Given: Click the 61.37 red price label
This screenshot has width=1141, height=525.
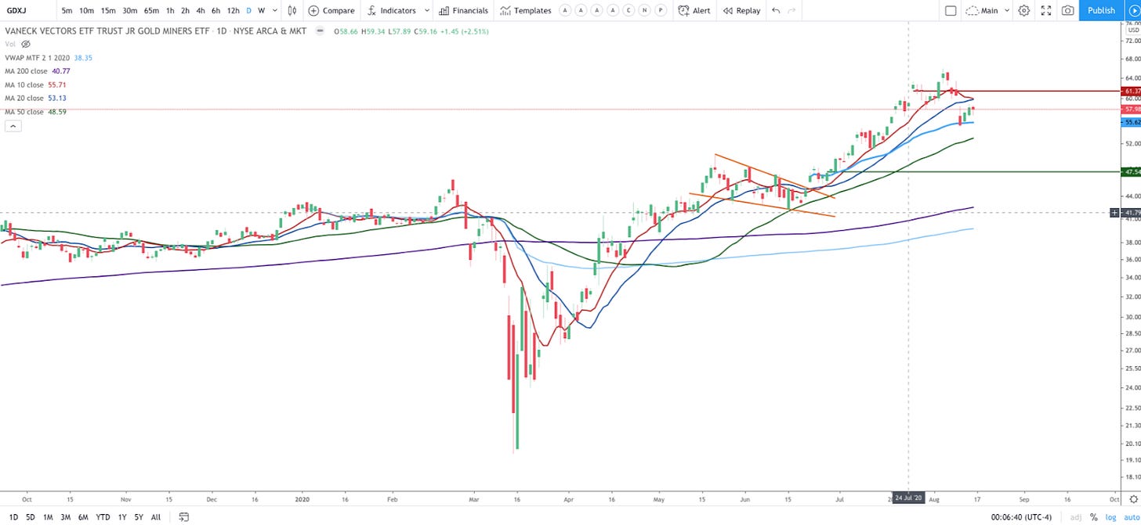Looking at the screenshot, I should pyautogui.click(x=1132, y=92).
